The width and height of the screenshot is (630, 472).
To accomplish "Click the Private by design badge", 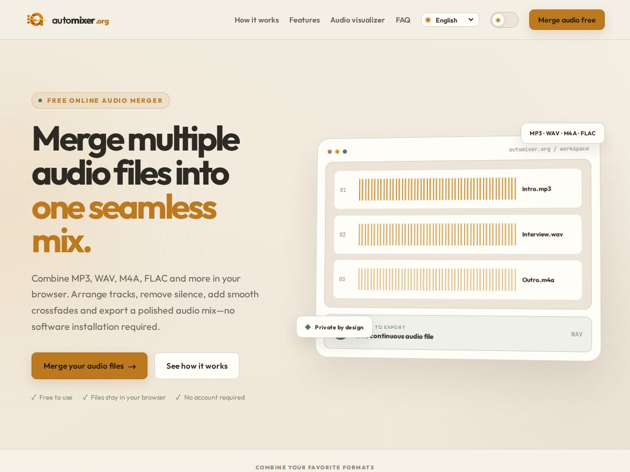I will tap(334, 327).
